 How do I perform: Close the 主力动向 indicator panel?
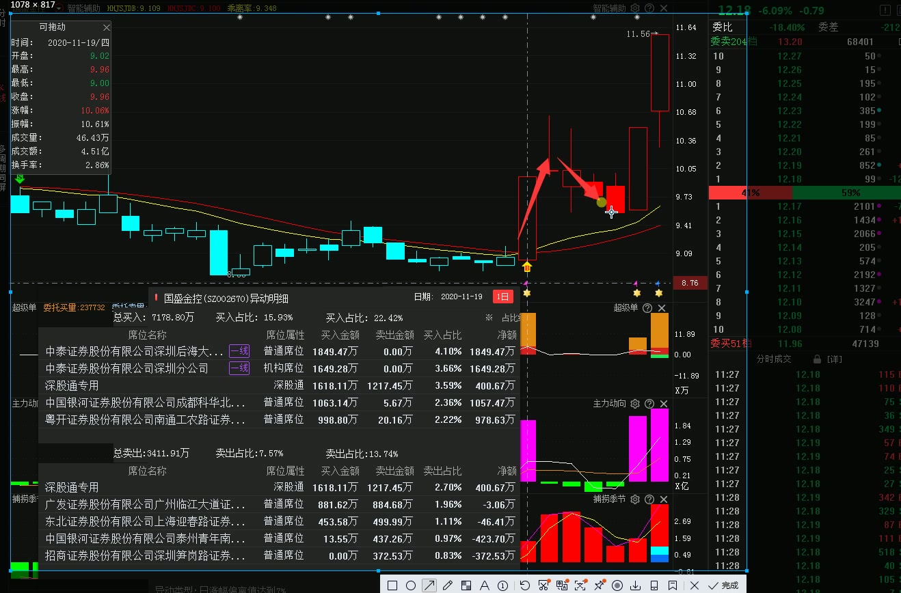(662, 404)
